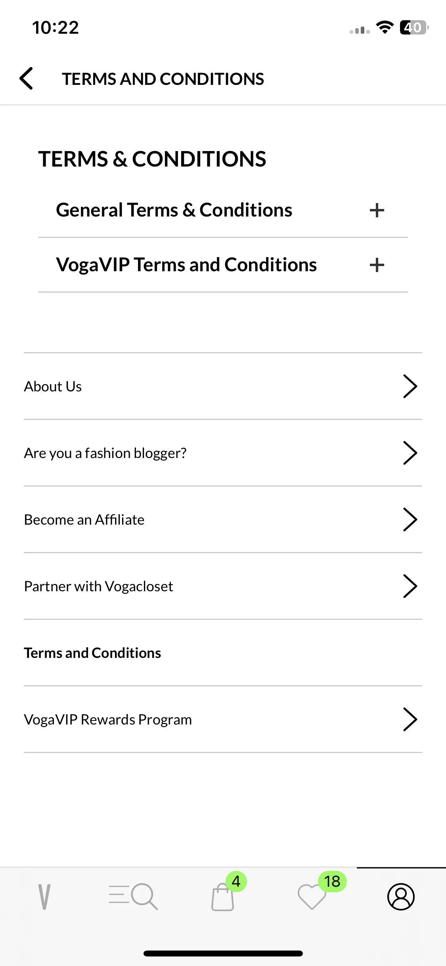Open Are you a fashion blogger? page
Screen dimensions: 446x966
[223, 453]
